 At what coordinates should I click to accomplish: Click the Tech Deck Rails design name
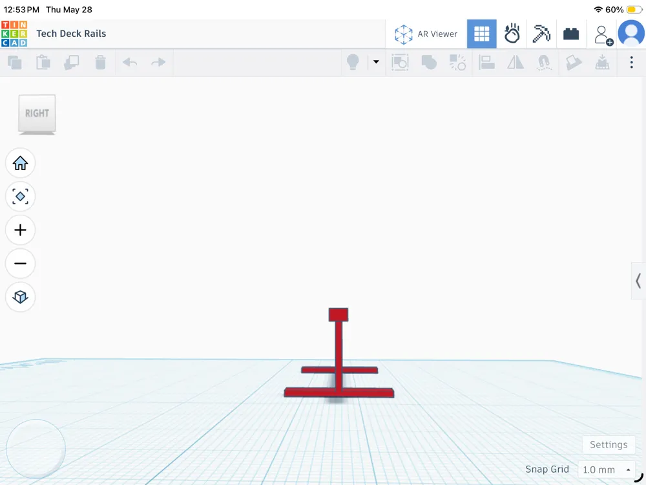[71, 34]
